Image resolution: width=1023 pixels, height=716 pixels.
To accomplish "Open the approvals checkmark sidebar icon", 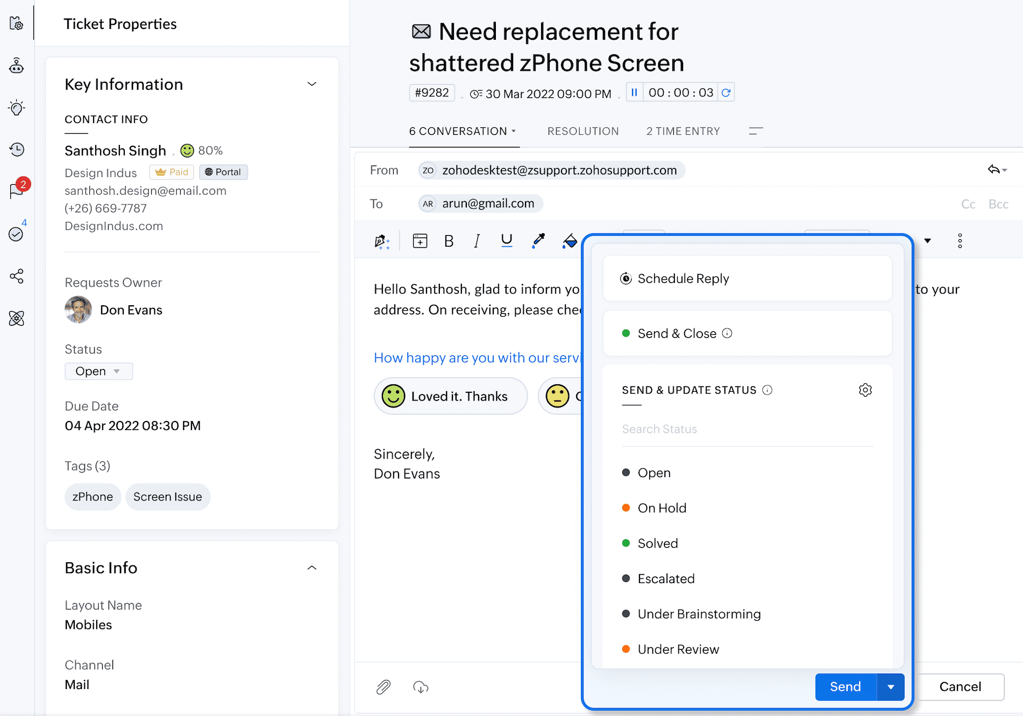I will (x=17, y=233).
